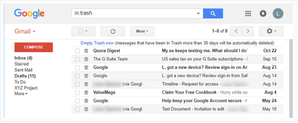298x123 pixels.
Task: Expand More labels in left sidebar
Action: click(21, 94)
